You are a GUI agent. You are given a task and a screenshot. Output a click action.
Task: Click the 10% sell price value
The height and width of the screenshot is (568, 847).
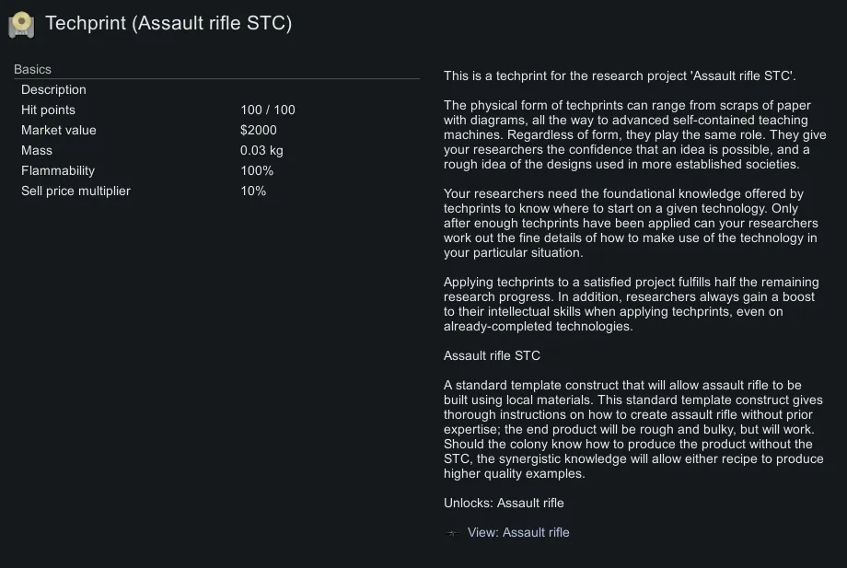253,191
